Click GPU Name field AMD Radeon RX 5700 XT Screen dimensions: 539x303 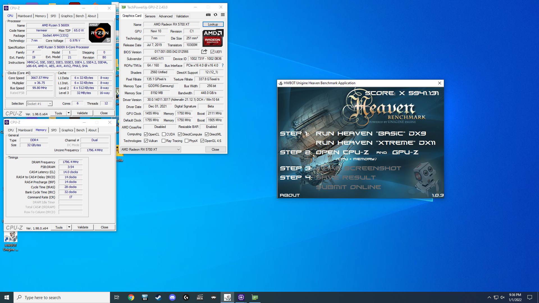[x=172, y=24]
